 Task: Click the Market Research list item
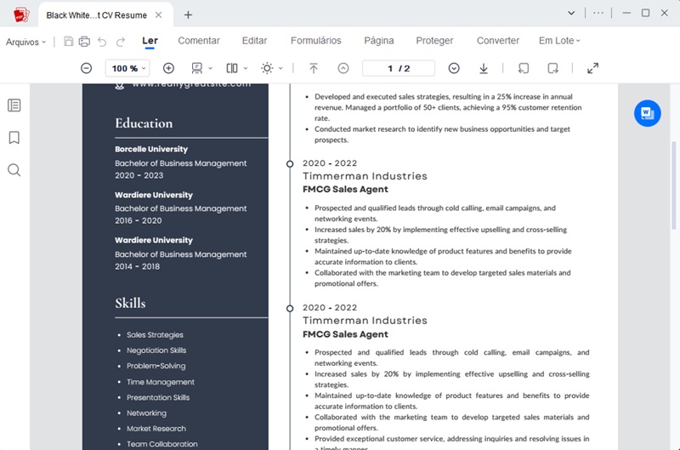point(156,428)
